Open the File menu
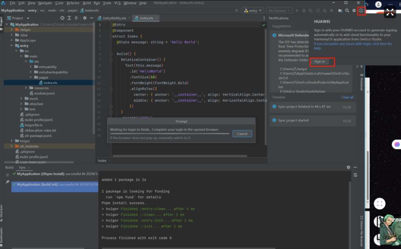Image resolution: width=401 pixels, height=249 pixels. [12, 3]
